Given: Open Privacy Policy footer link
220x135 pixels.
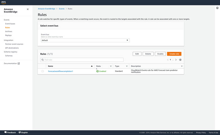Looking at the screenshot, I should tap(201, 132).
